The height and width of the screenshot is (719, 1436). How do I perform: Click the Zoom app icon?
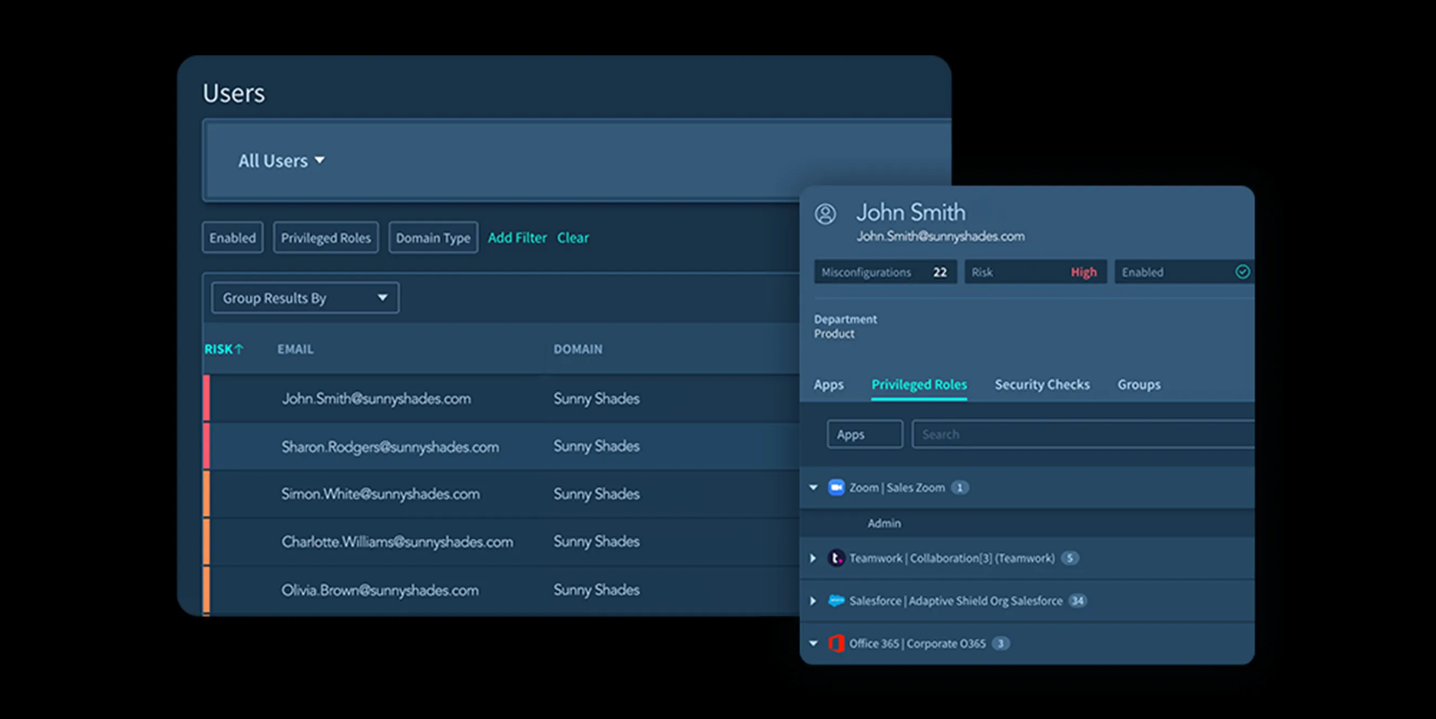pyautogui.click(x=836, y=488)
